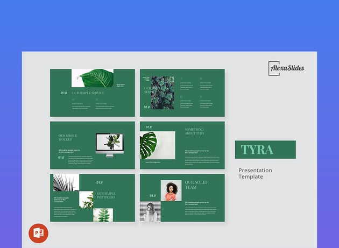Image resolution: width=339 pixels, height=248 pixels.
Task: Click the PowerPoint icon in the corner
Action: coord(38,233)
